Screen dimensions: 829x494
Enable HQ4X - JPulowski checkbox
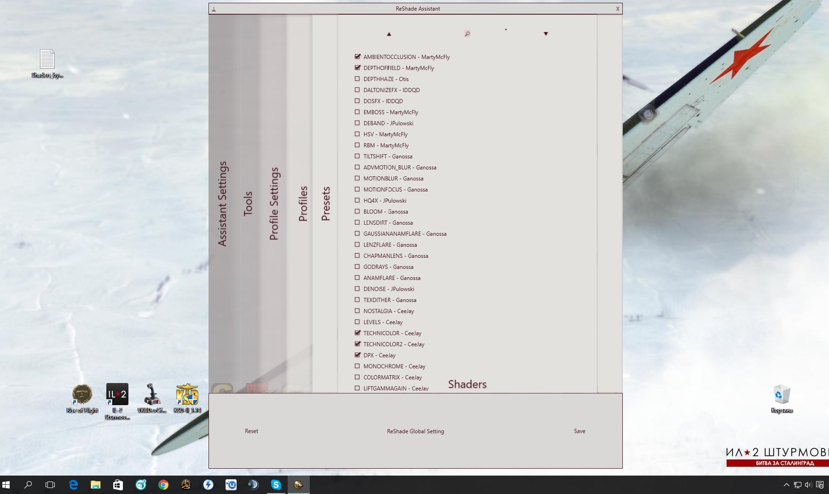357,200
